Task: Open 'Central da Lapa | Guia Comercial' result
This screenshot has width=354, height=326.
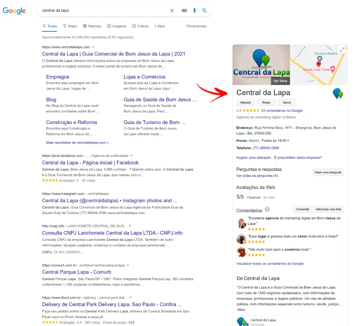Action: click(x=114, y=54)
